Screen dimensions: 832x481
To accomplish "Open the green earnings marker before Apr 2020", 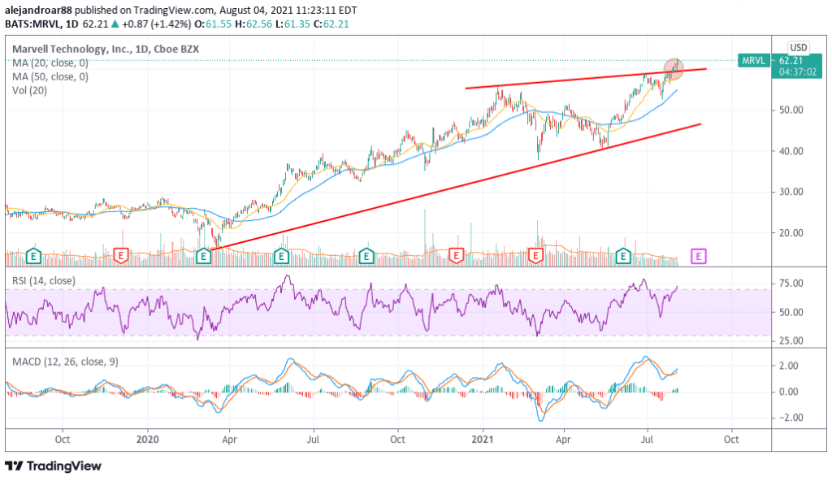I will (x=203, y=257).
